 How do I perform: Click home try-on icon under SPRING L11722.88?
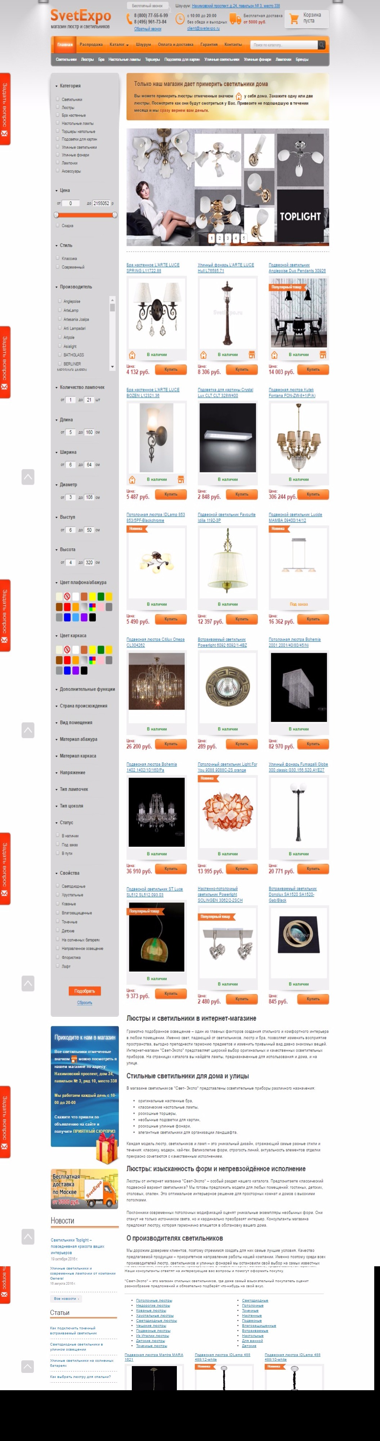click(x=132, y=354)
